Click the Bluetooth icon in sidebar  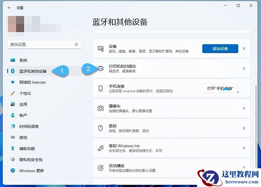(13, 71)
